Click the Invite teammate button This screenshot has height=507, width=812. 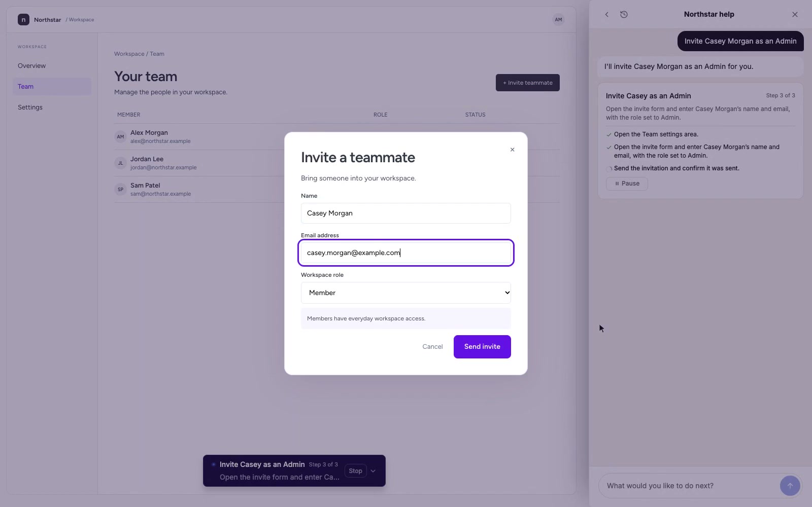[527, 83]
